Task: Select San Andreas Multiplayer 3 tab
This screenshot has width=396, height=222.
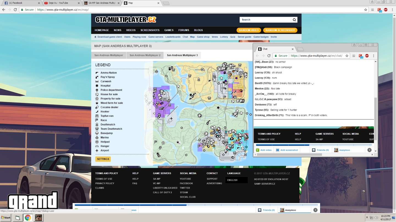Action: coord(182,55)
